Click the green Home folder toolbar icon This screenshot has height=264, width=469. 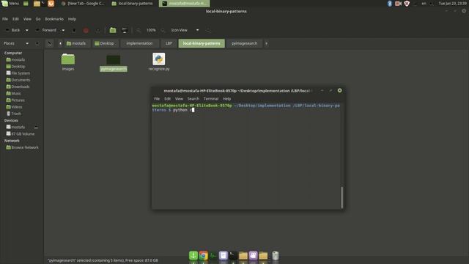pyautogui.click(x=112, y=30)
